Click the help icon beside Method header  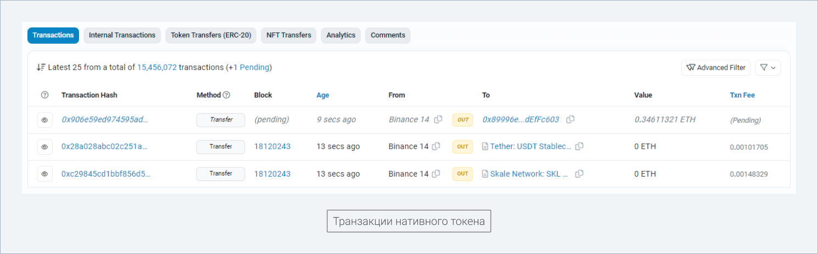tap(226, 95)
